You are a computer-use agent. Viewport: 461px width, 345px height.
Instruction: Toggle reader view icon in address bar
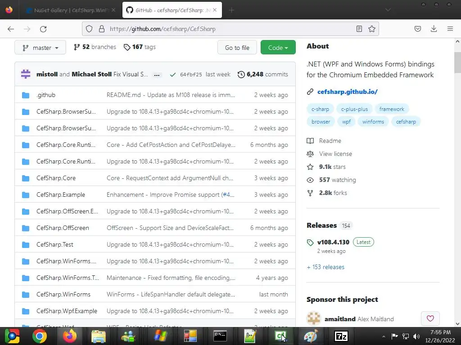(359, 29)
